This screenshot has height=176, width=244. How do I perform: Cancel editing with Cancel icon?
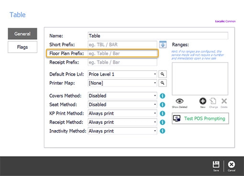click(x=232, y=166)
